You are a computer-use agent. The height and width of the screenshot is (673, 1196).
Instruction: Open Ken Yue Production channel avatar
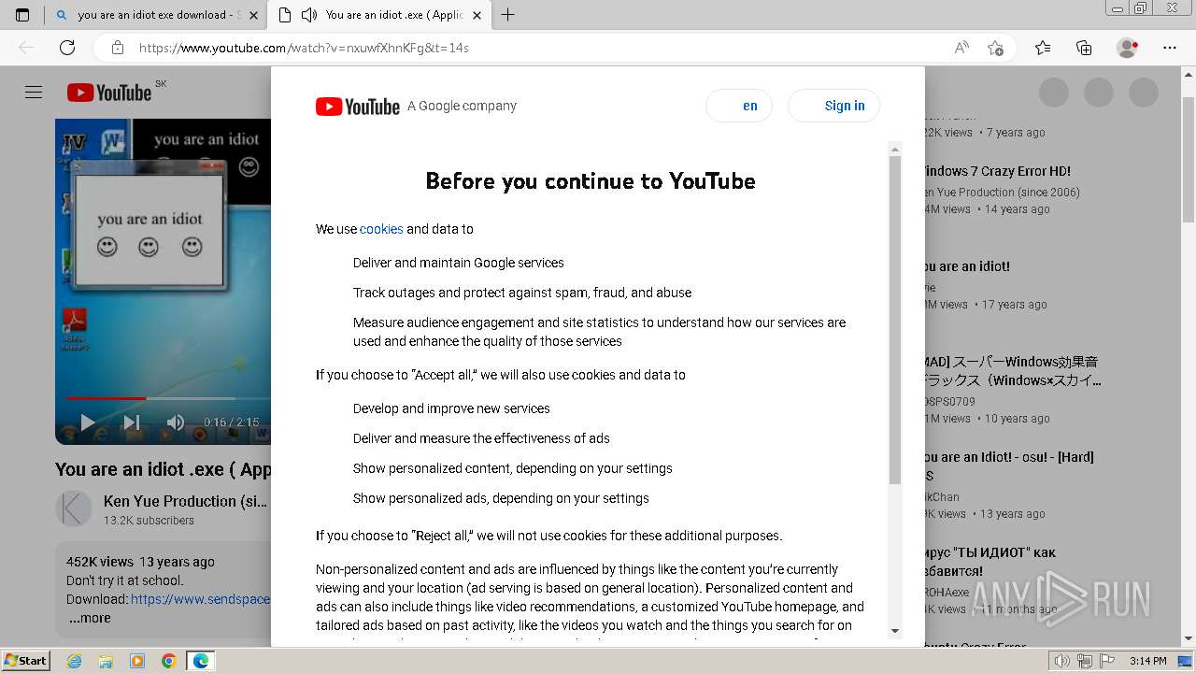click(x=74, y=509)
